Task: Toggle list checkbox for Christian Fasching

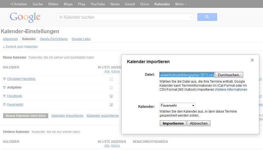Action: pos(111,79)
